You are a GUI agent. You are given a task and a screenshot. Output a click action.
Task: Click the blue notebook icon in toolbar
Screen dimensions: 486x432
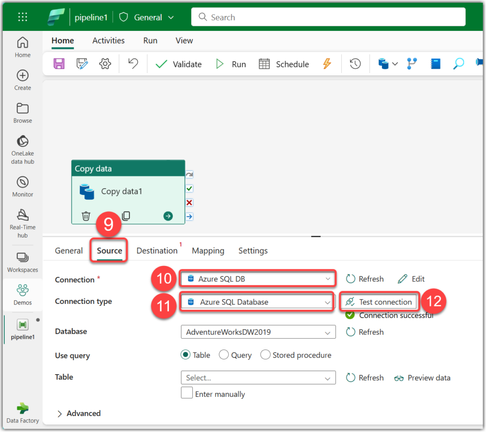436,64
